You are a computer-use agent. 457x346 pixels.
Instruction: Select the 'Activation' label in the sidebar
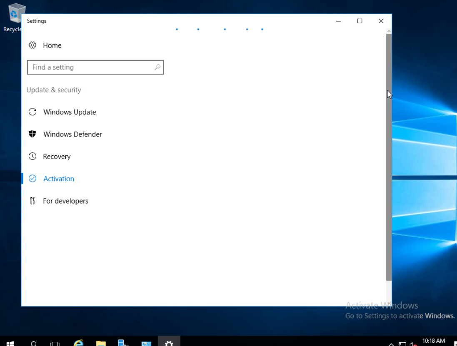[59, 179]
